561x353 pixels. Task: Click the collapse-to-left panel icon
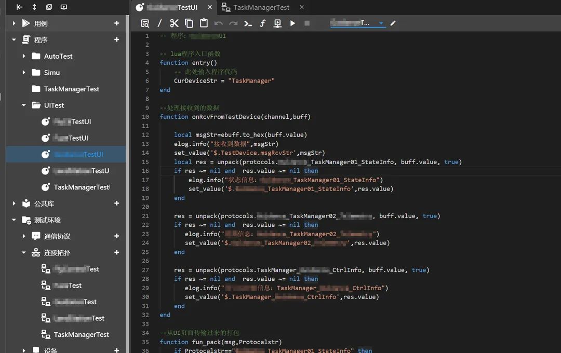pos(20,7)
